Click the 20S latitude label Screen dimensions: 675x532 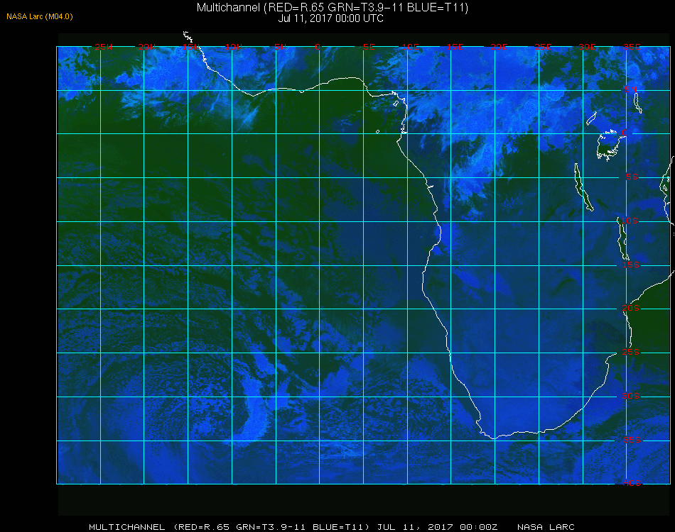pos(631,308)
